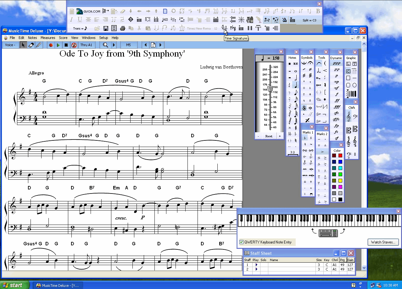Choose the ff dynamic marking
Screen dimensions: 402x289
[x=337, y=101]
